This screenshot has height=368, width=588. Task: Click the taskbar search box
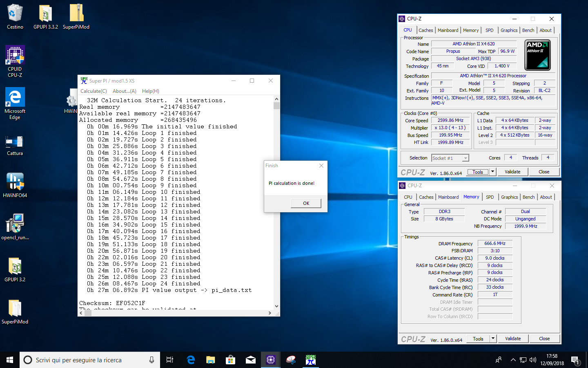pos(89,360)
